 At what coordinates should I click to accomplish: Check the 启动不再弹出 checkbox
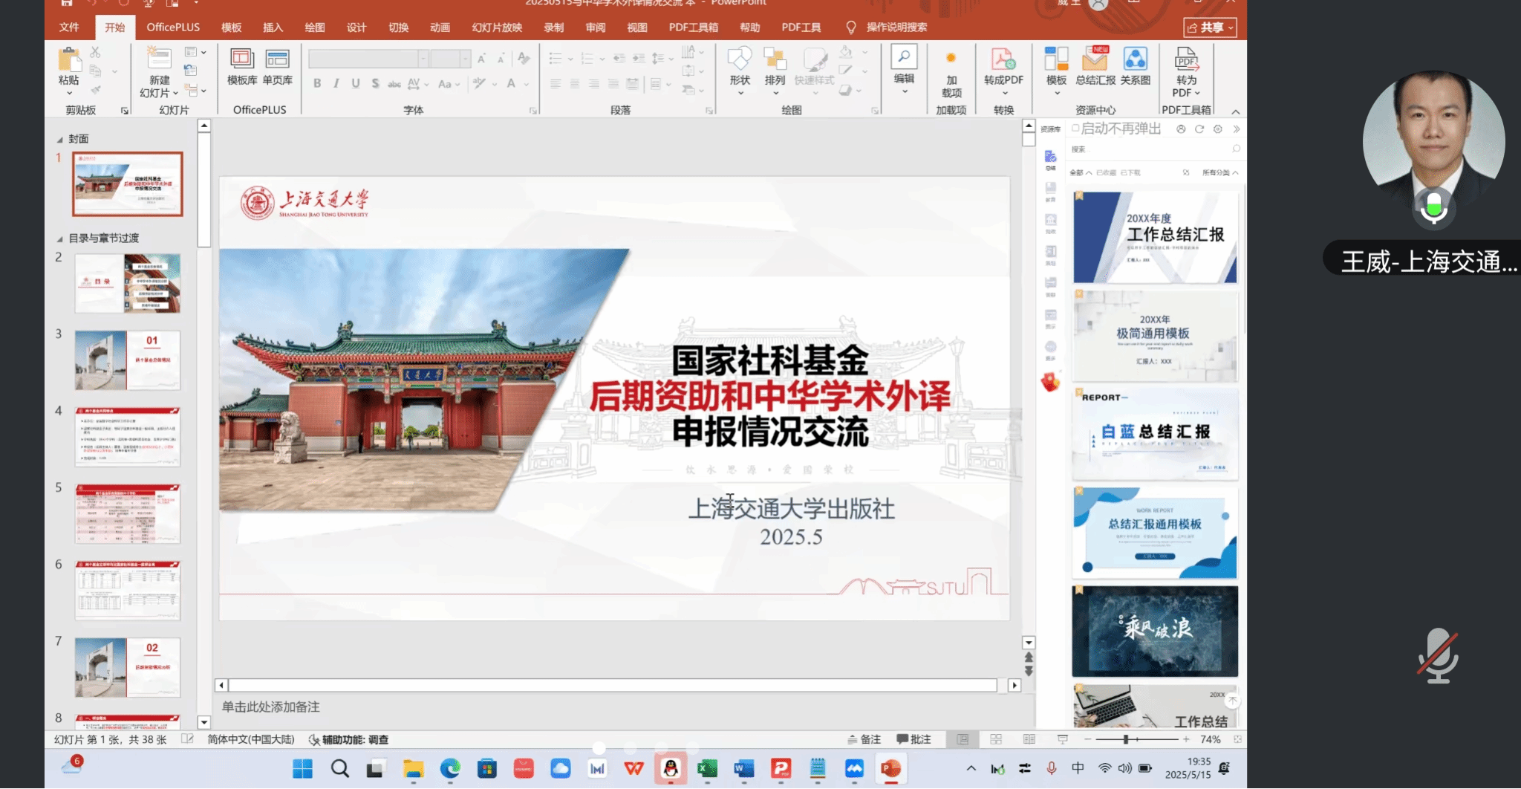1075,129
